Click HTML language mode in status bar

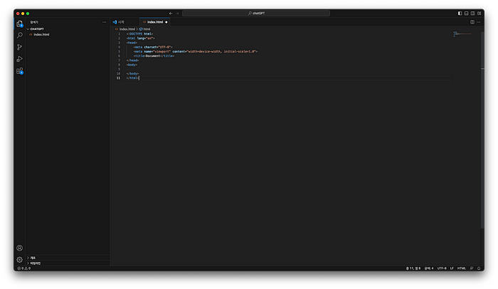pos(462,268)
